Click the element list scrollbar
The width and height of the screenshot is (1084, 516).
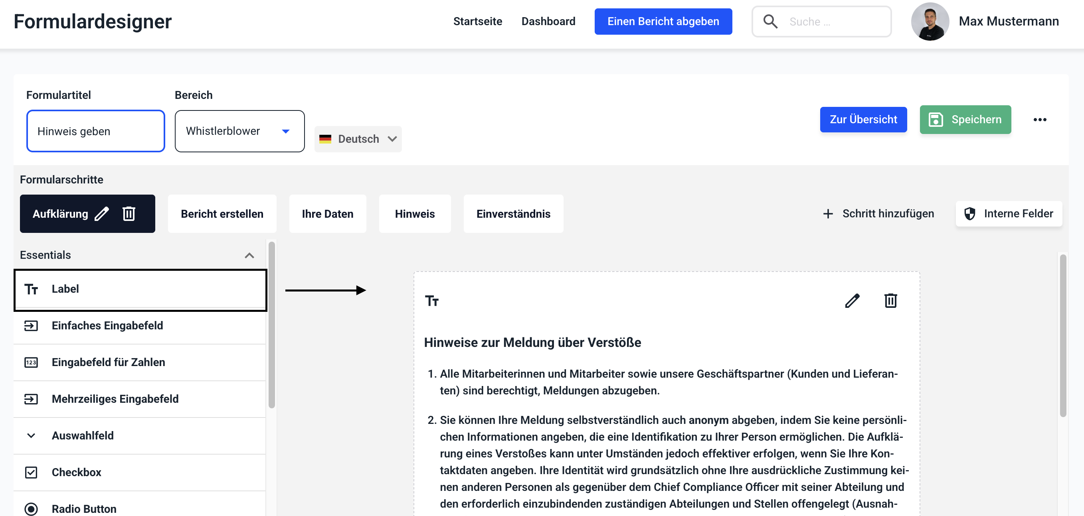point(272,324)
